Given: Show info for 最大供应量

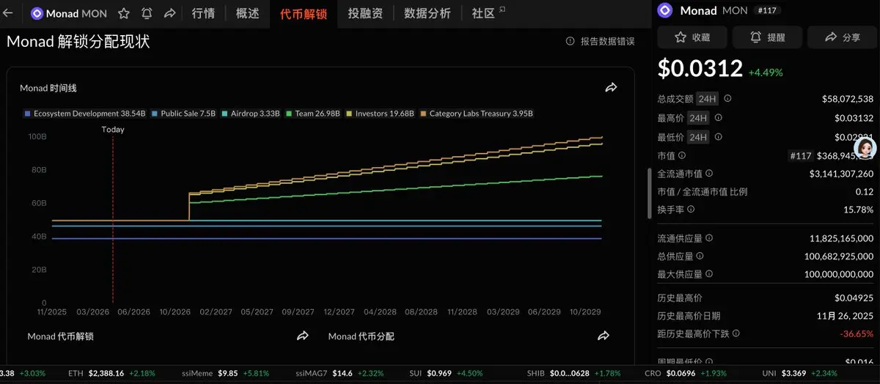Looking at the screenshot, I should tap(709, 274).
